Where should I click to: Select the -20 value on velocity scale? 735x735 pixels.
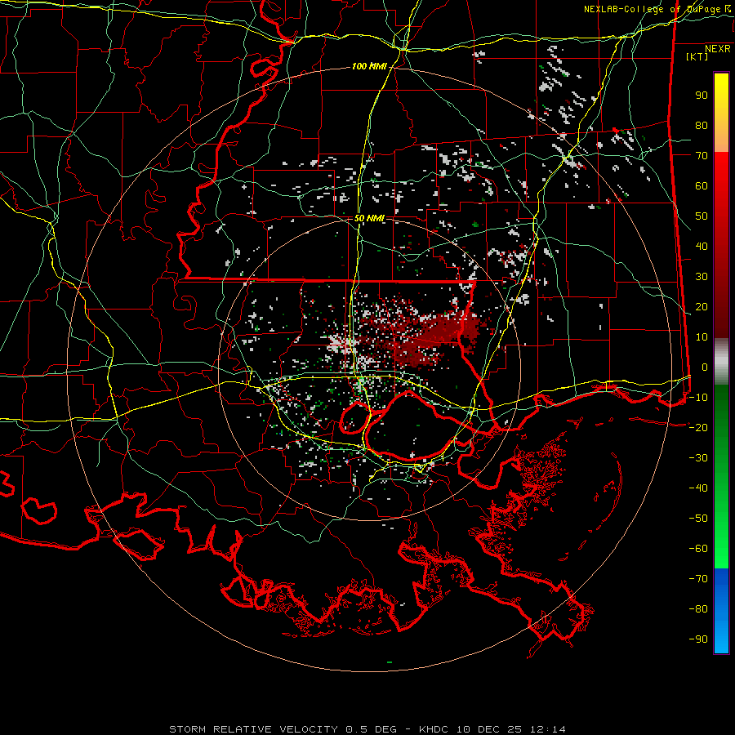698,427
